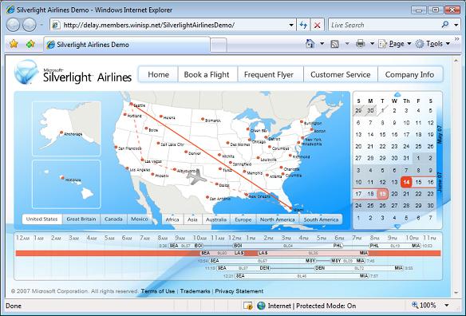This screenshot has width=466, height=316.
Task: Open zoom level 100% dropdown arrow
Action: [x=447, y=306]
